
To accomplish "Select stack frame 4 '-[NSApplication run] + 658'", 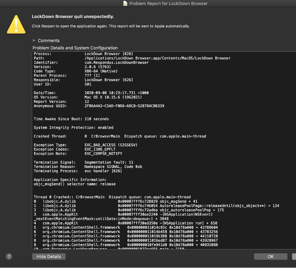I will [x=125, y=223].
